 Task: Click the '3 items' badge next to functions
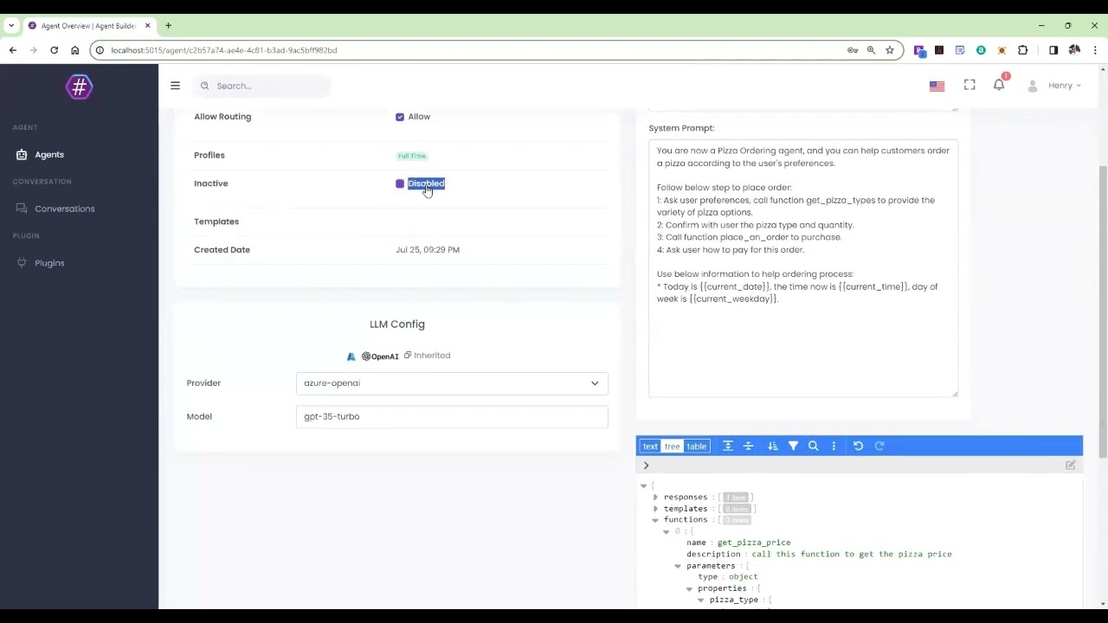click(736, 520)
